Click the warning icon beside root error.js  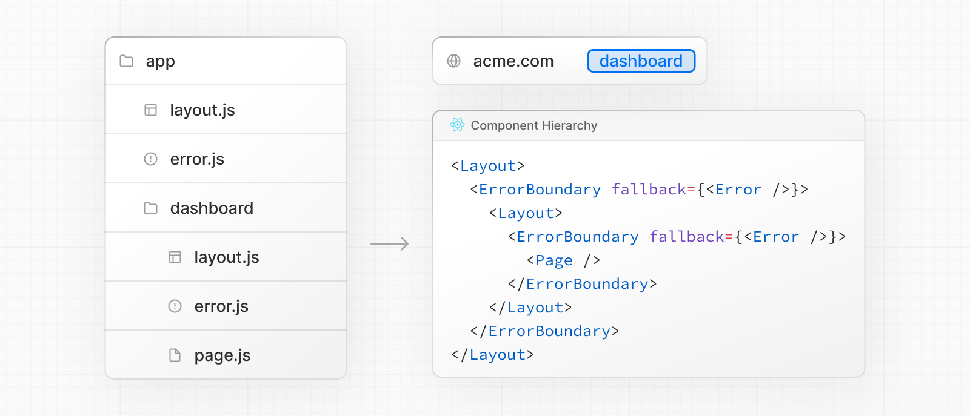tap(150, 159)
